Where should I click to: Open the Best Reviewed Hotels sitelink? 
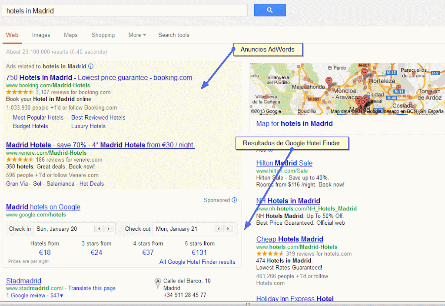point(98,117)
